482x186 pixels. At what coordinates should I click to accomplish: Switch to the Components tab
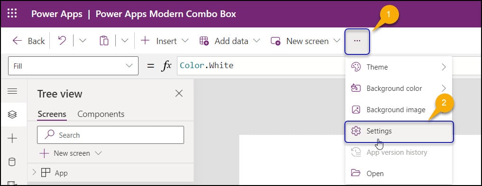[101, 114]
